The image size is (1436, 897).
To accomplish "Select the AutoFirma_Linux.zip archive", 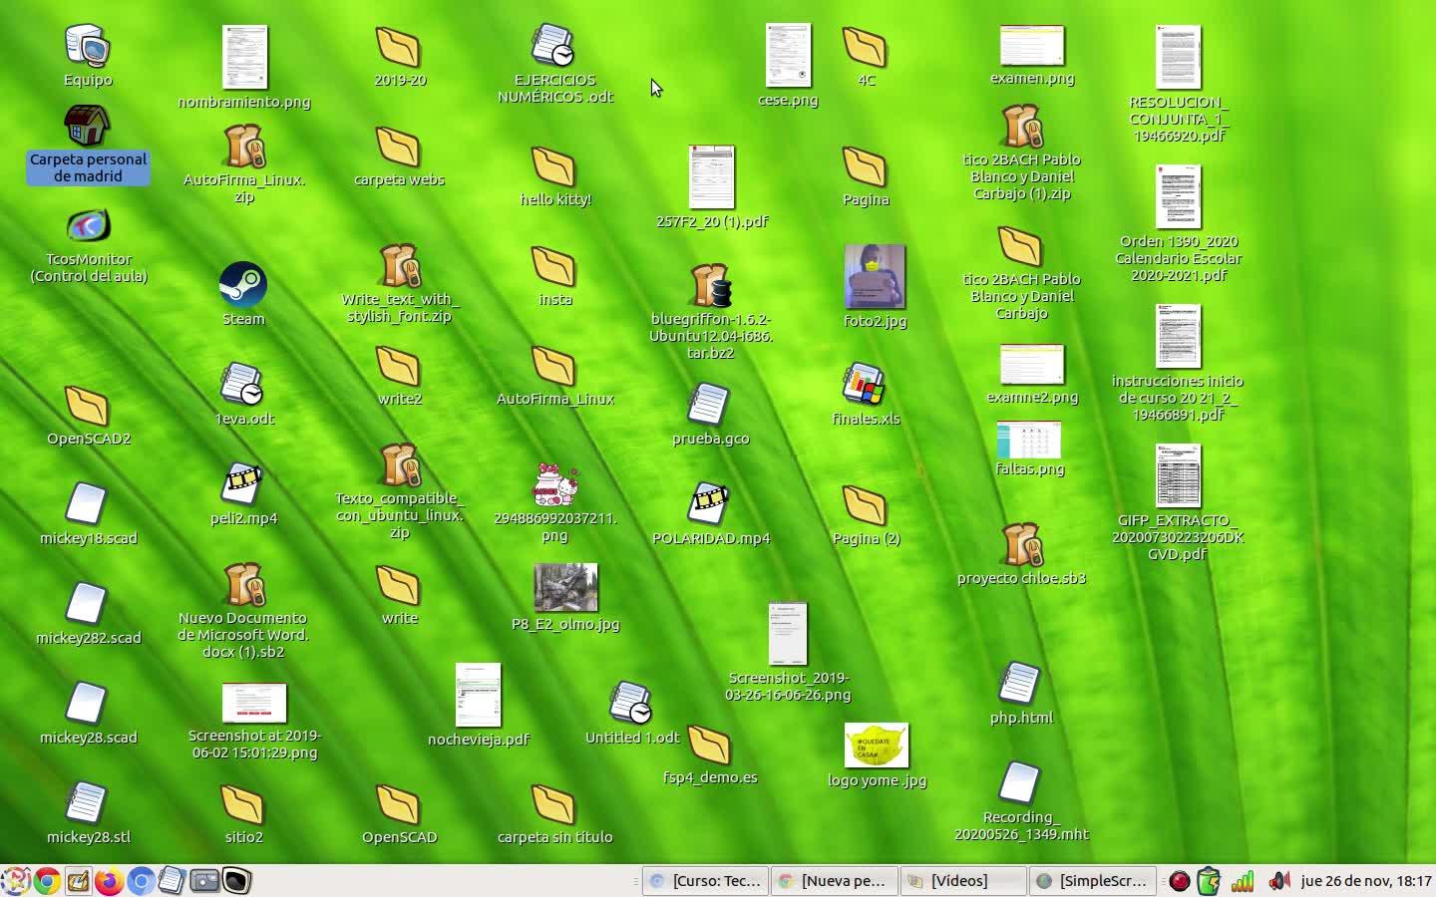I will (243, 148).
